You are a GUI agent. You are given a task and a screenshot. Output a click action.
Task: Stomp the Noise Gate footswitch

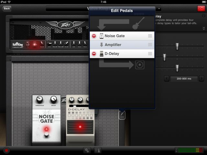point(47,134)
